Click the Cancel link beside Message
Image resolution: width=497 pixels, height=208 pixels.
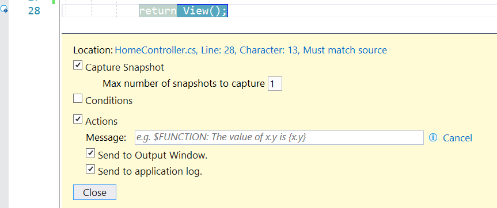(457, 138)
